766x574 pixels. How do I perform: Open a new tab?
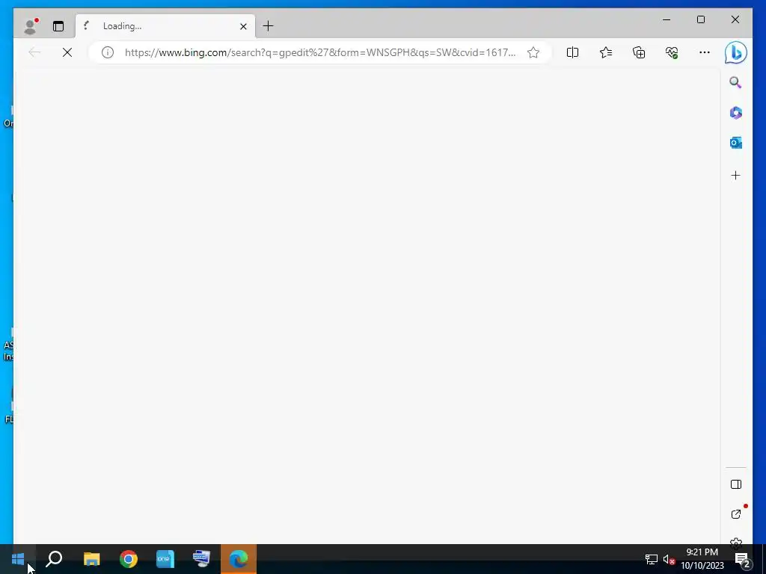tap(269, 26)
